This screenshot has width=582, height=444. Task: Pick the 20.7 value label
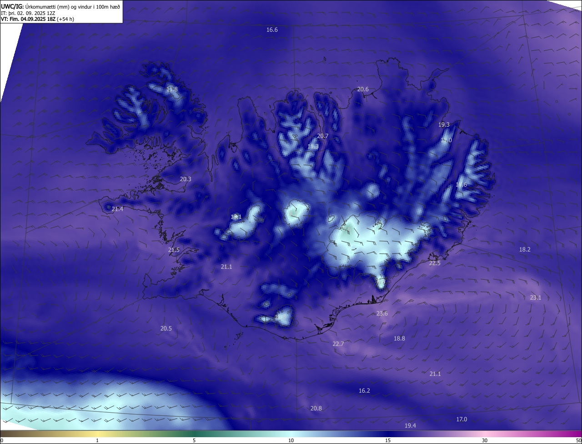pos(323,136)
